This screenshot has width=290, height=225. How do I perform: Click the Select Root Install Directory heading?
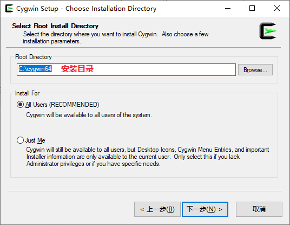(55, 26)
